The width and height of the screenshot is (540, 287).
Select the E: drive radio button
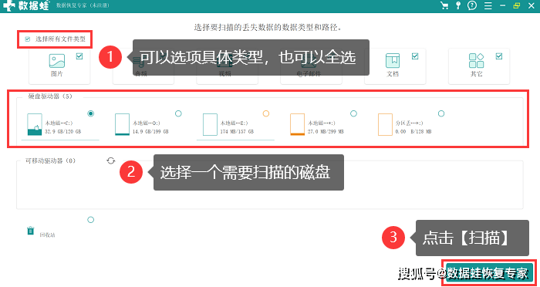point(266,113)
